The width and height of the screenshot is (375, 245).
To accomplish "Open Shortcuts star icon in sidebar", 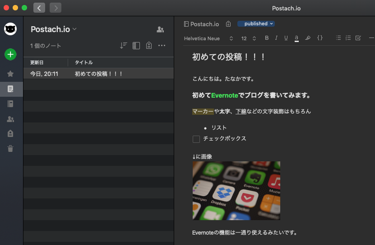I will coord(10,74).
